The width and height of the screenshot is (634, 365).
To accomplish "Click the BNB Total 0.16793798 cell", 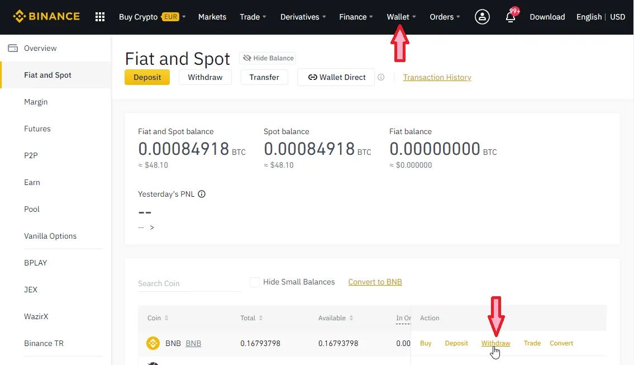I will (260, 343).
